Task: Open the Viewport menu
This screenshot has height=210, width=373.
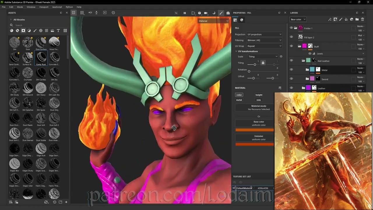Action: (44, 7)
